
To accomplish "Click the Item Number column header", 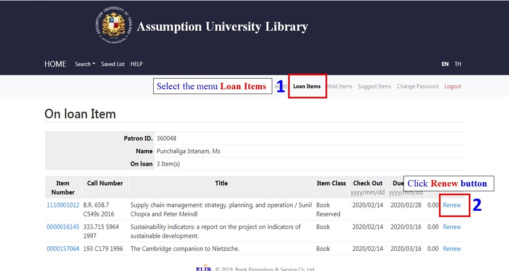I will [63, 188].
